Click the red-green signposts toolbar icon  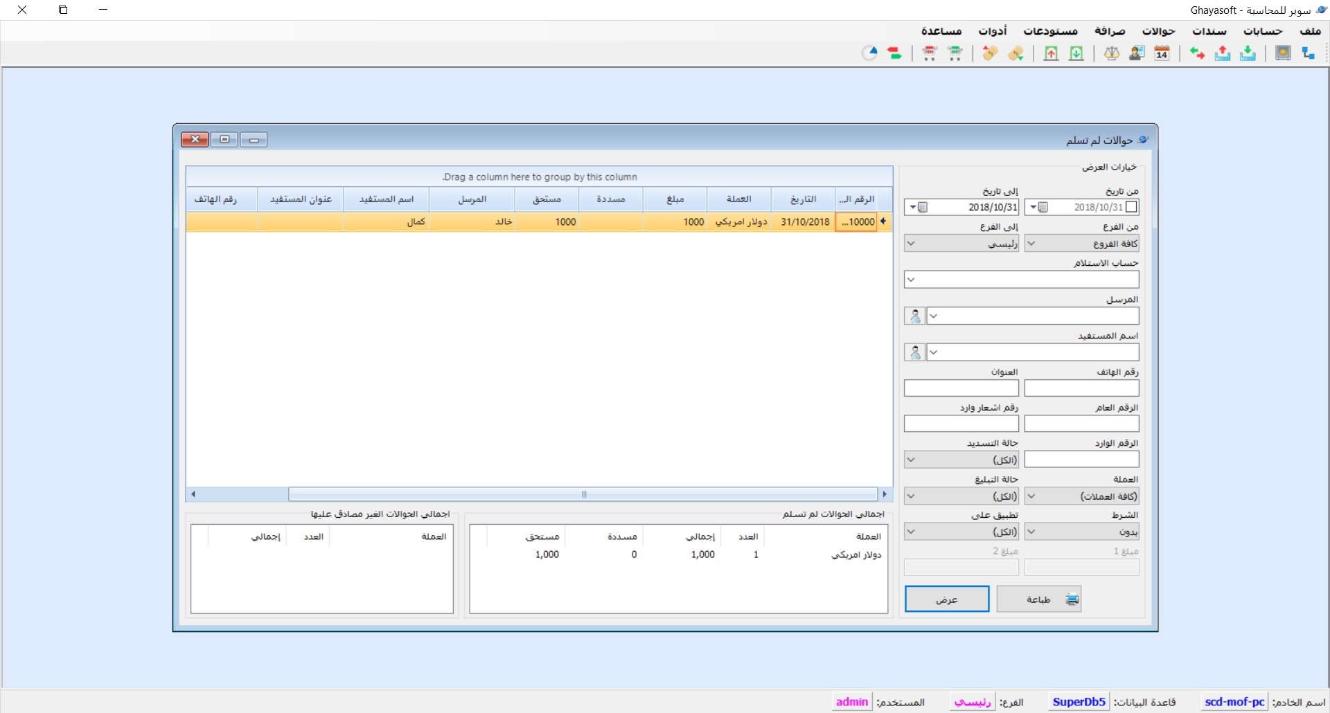895,53
